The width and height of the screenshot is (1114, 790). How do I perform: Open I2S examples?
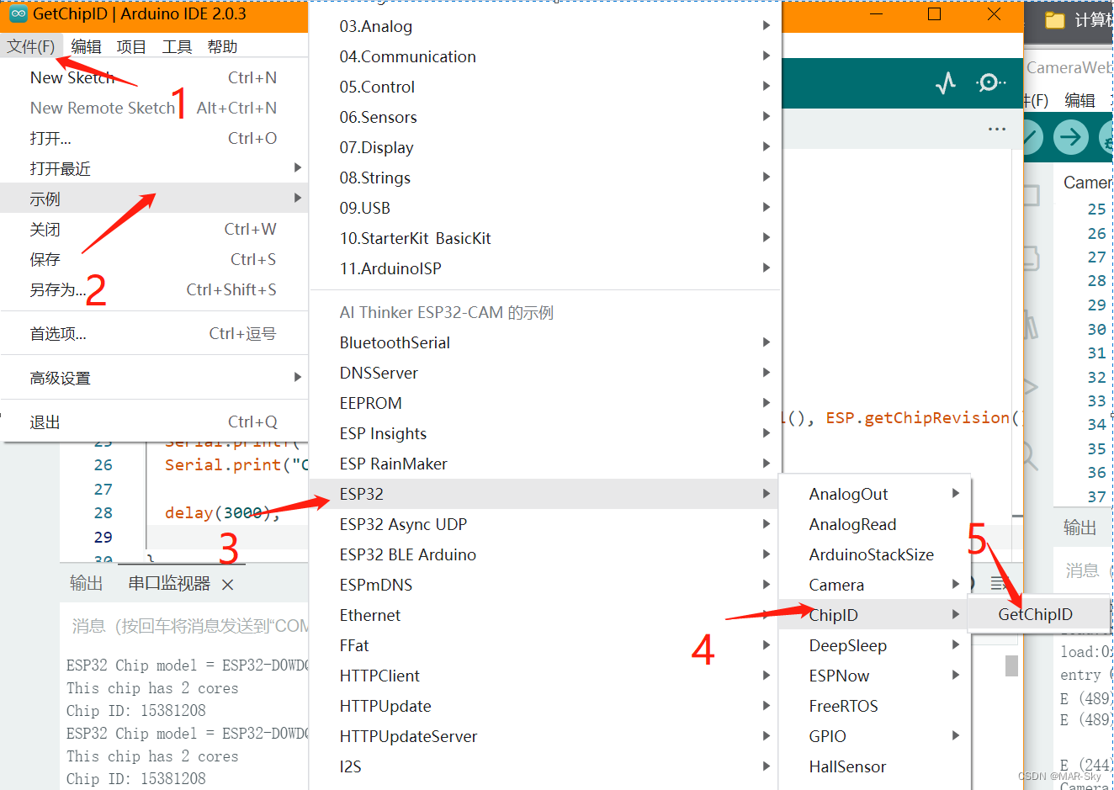click(x=545, y=766)
